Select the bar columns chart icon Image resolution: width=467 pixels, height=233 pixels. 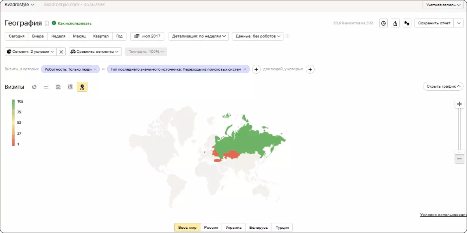click(70, 87)
